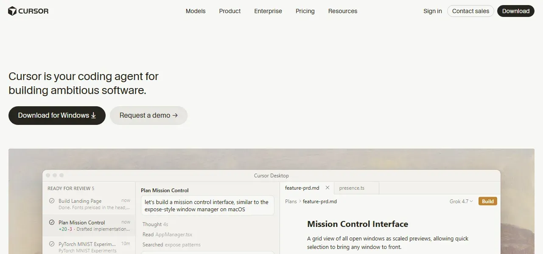Click Request a demo
Image resolution: width=543 pixels, height=254 pixels.
pyautogui.click(x=148, y=116)
